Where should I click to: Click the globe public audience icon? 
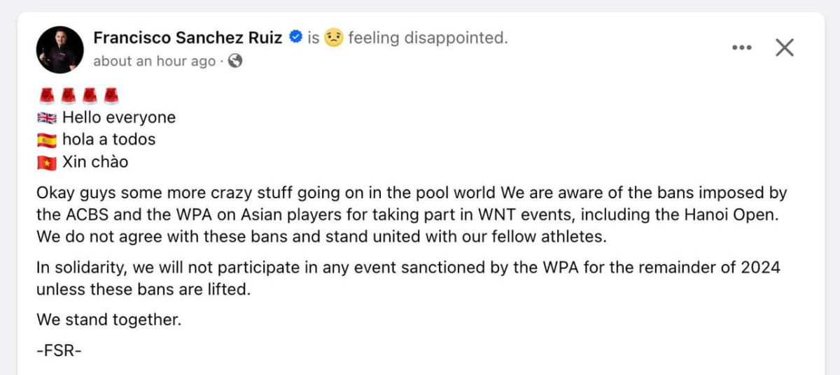pyautogui.click(x=235, y=61)
